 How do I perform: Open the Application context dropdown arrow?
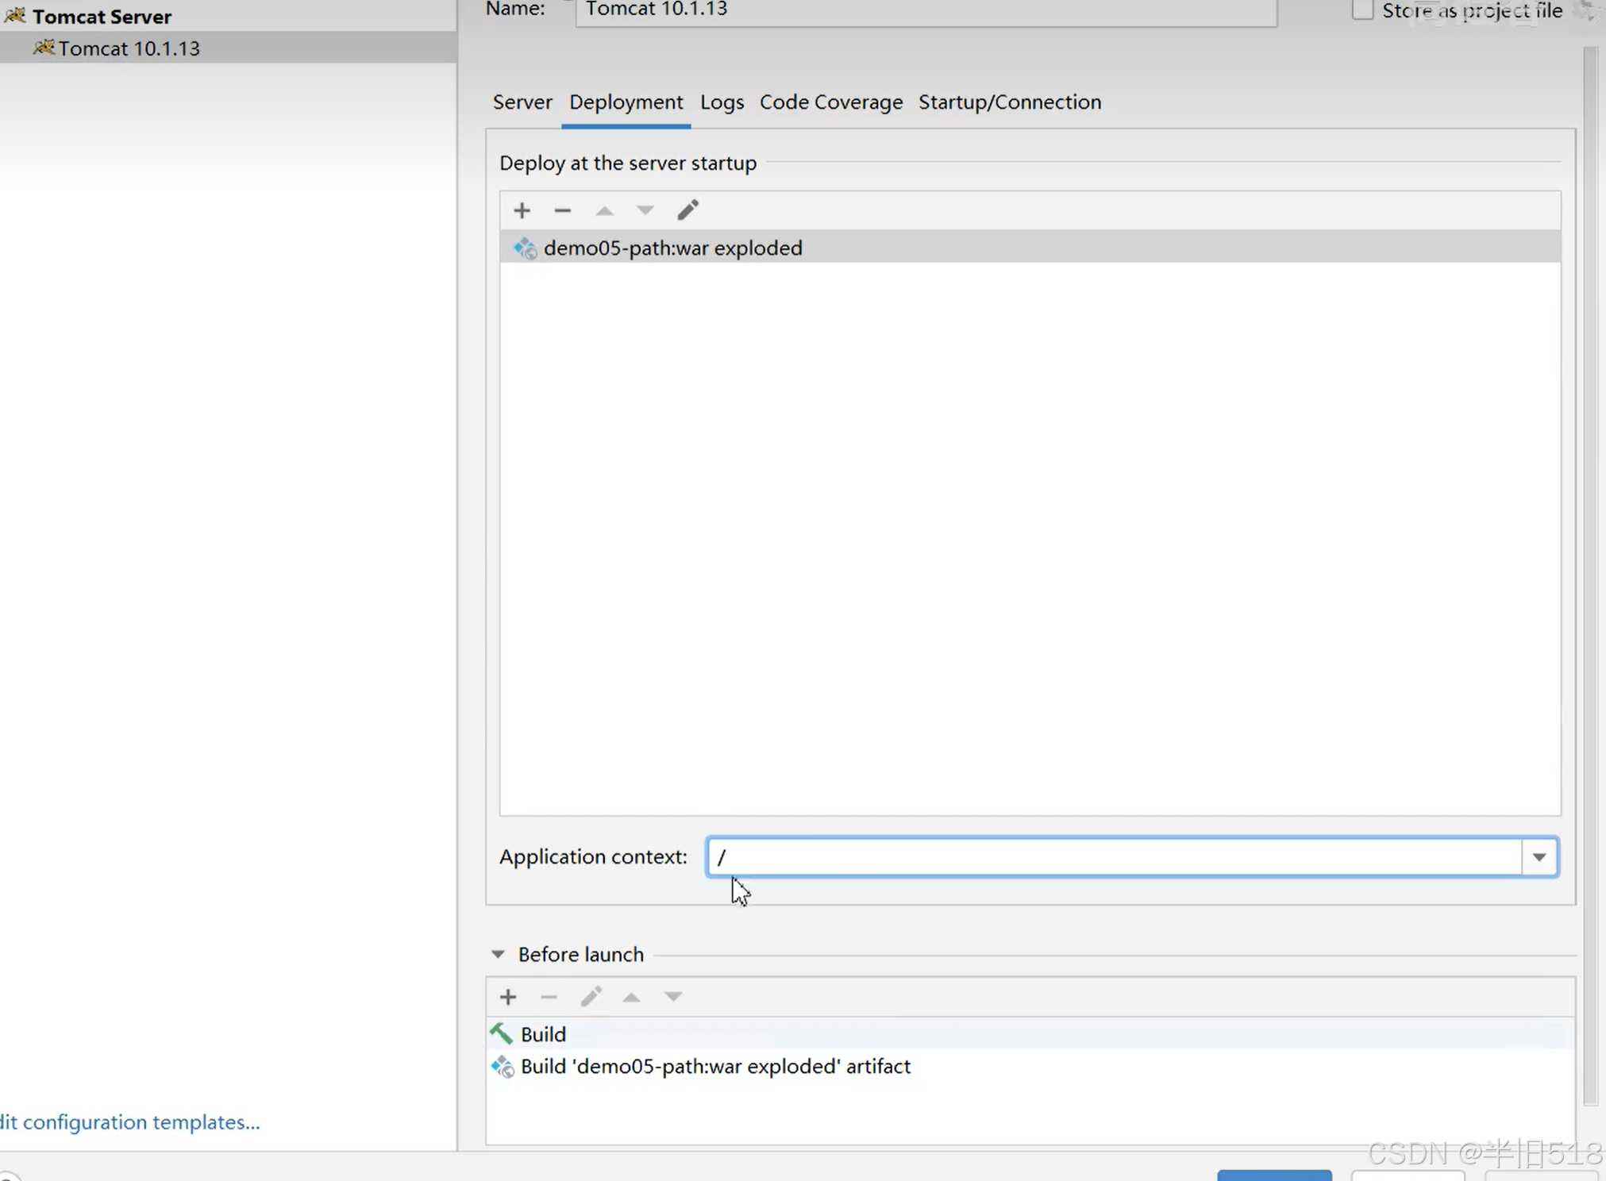1539,857
